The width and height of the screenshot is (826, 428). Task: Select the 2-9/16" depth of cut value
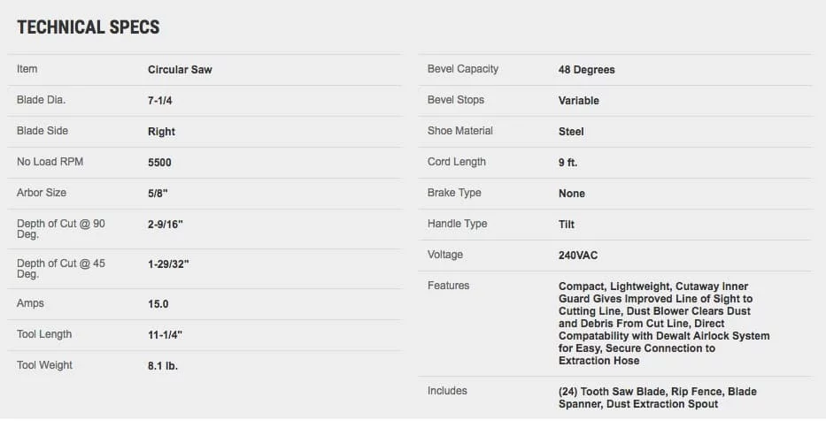click(165, 225)
